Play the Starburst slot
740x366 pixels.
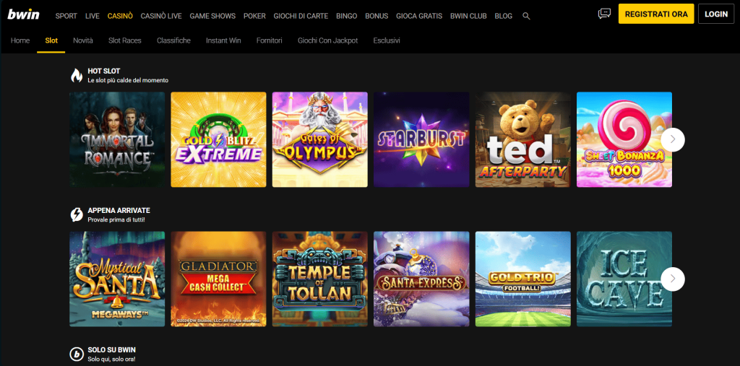421,139
